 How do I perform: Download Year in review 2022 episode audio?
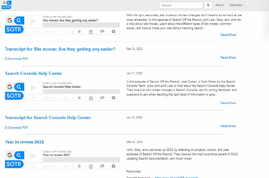(x=91, y=166)
